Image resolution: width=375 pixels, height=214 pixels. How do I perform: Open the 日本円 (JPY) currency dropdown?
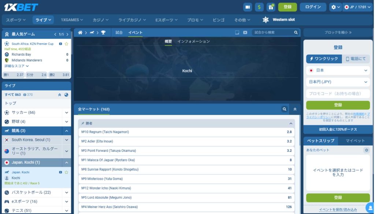pyautogui.click(x=338, y=82)
